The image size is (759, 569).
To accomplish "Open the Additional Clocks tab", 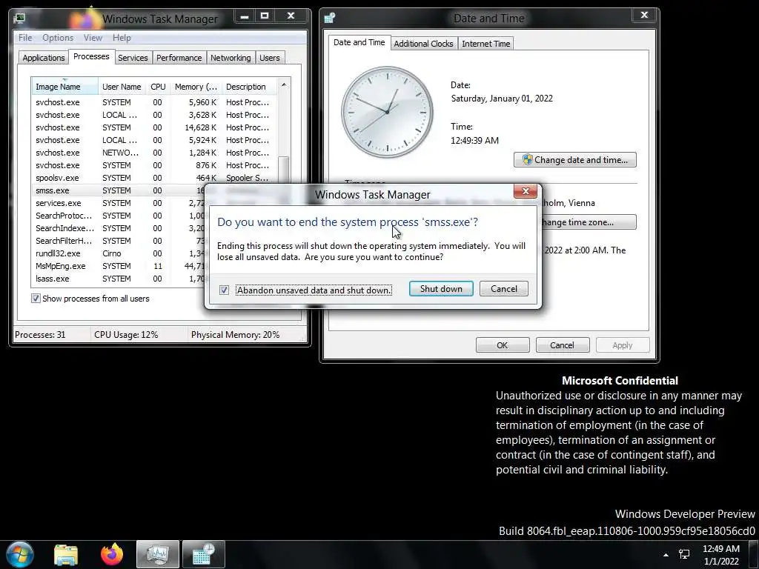I will tap(423, 44).
